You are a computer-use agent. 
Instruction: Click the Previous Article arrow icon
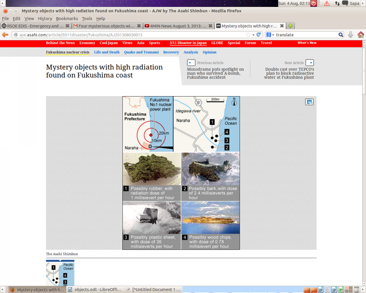click(x=191, y=63)
